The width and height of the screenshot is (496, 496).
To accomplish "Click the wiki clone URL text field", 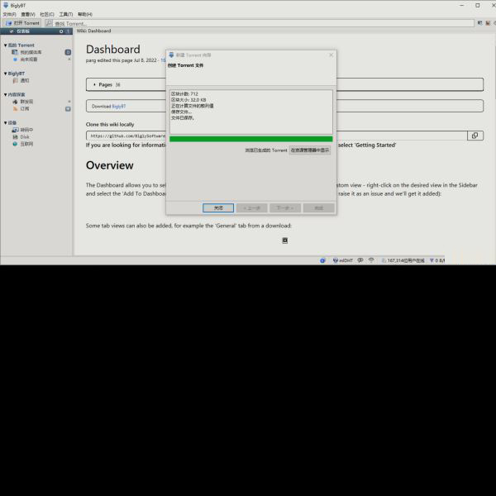I will 277,136.
